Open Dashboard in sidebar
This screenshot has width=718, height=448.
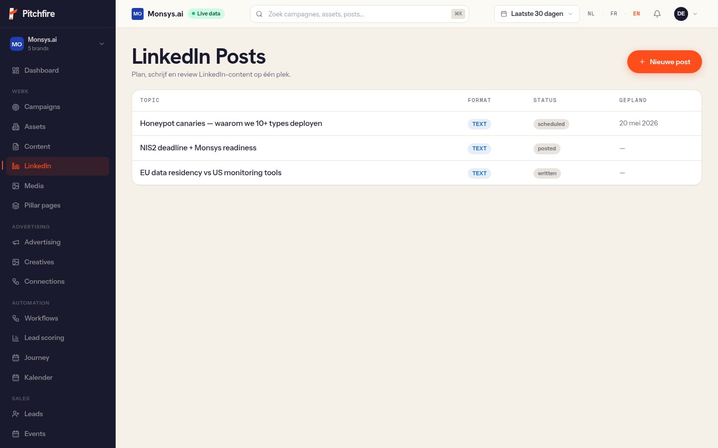click(58, 71)
